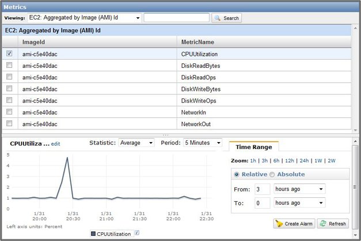Click the To value field containing 0
361x241 pixels.
click(x=262, y=203)
